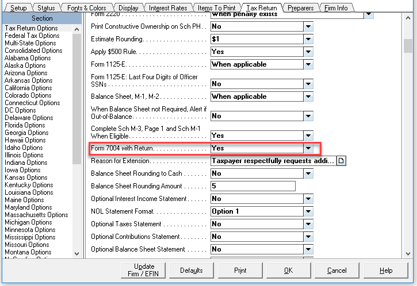The image size is (417, 286).
Task: Click the options pane scrollbar thumb
Action: tap(408, 46)
